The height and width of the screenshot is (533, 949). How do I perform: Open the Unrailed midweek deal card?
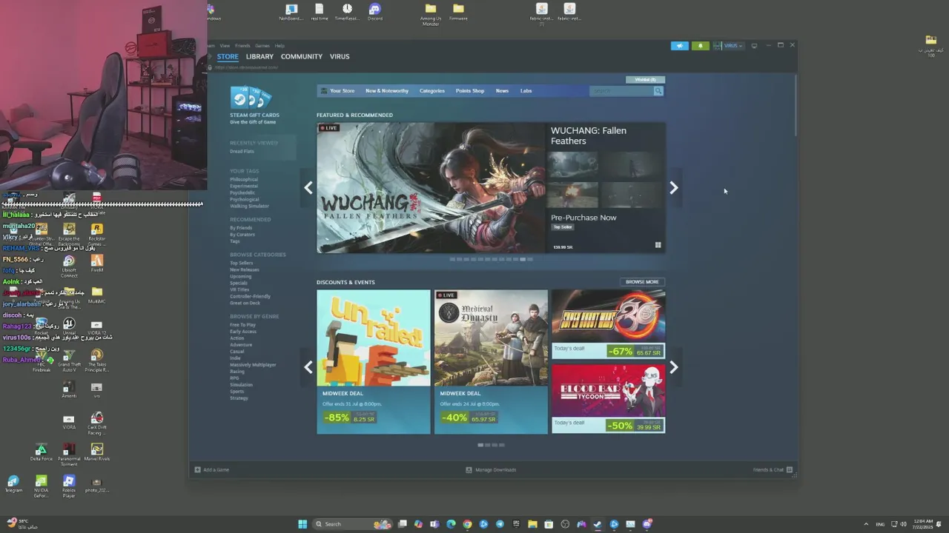pyautogui.click(x=374, y=361)
